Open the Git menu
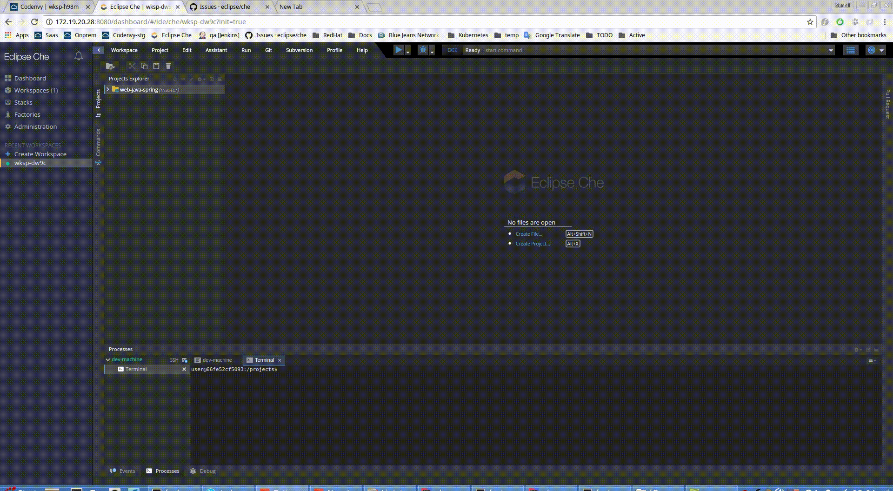The image size is (893, 491). pyautogui.click(x=268, y=50)
